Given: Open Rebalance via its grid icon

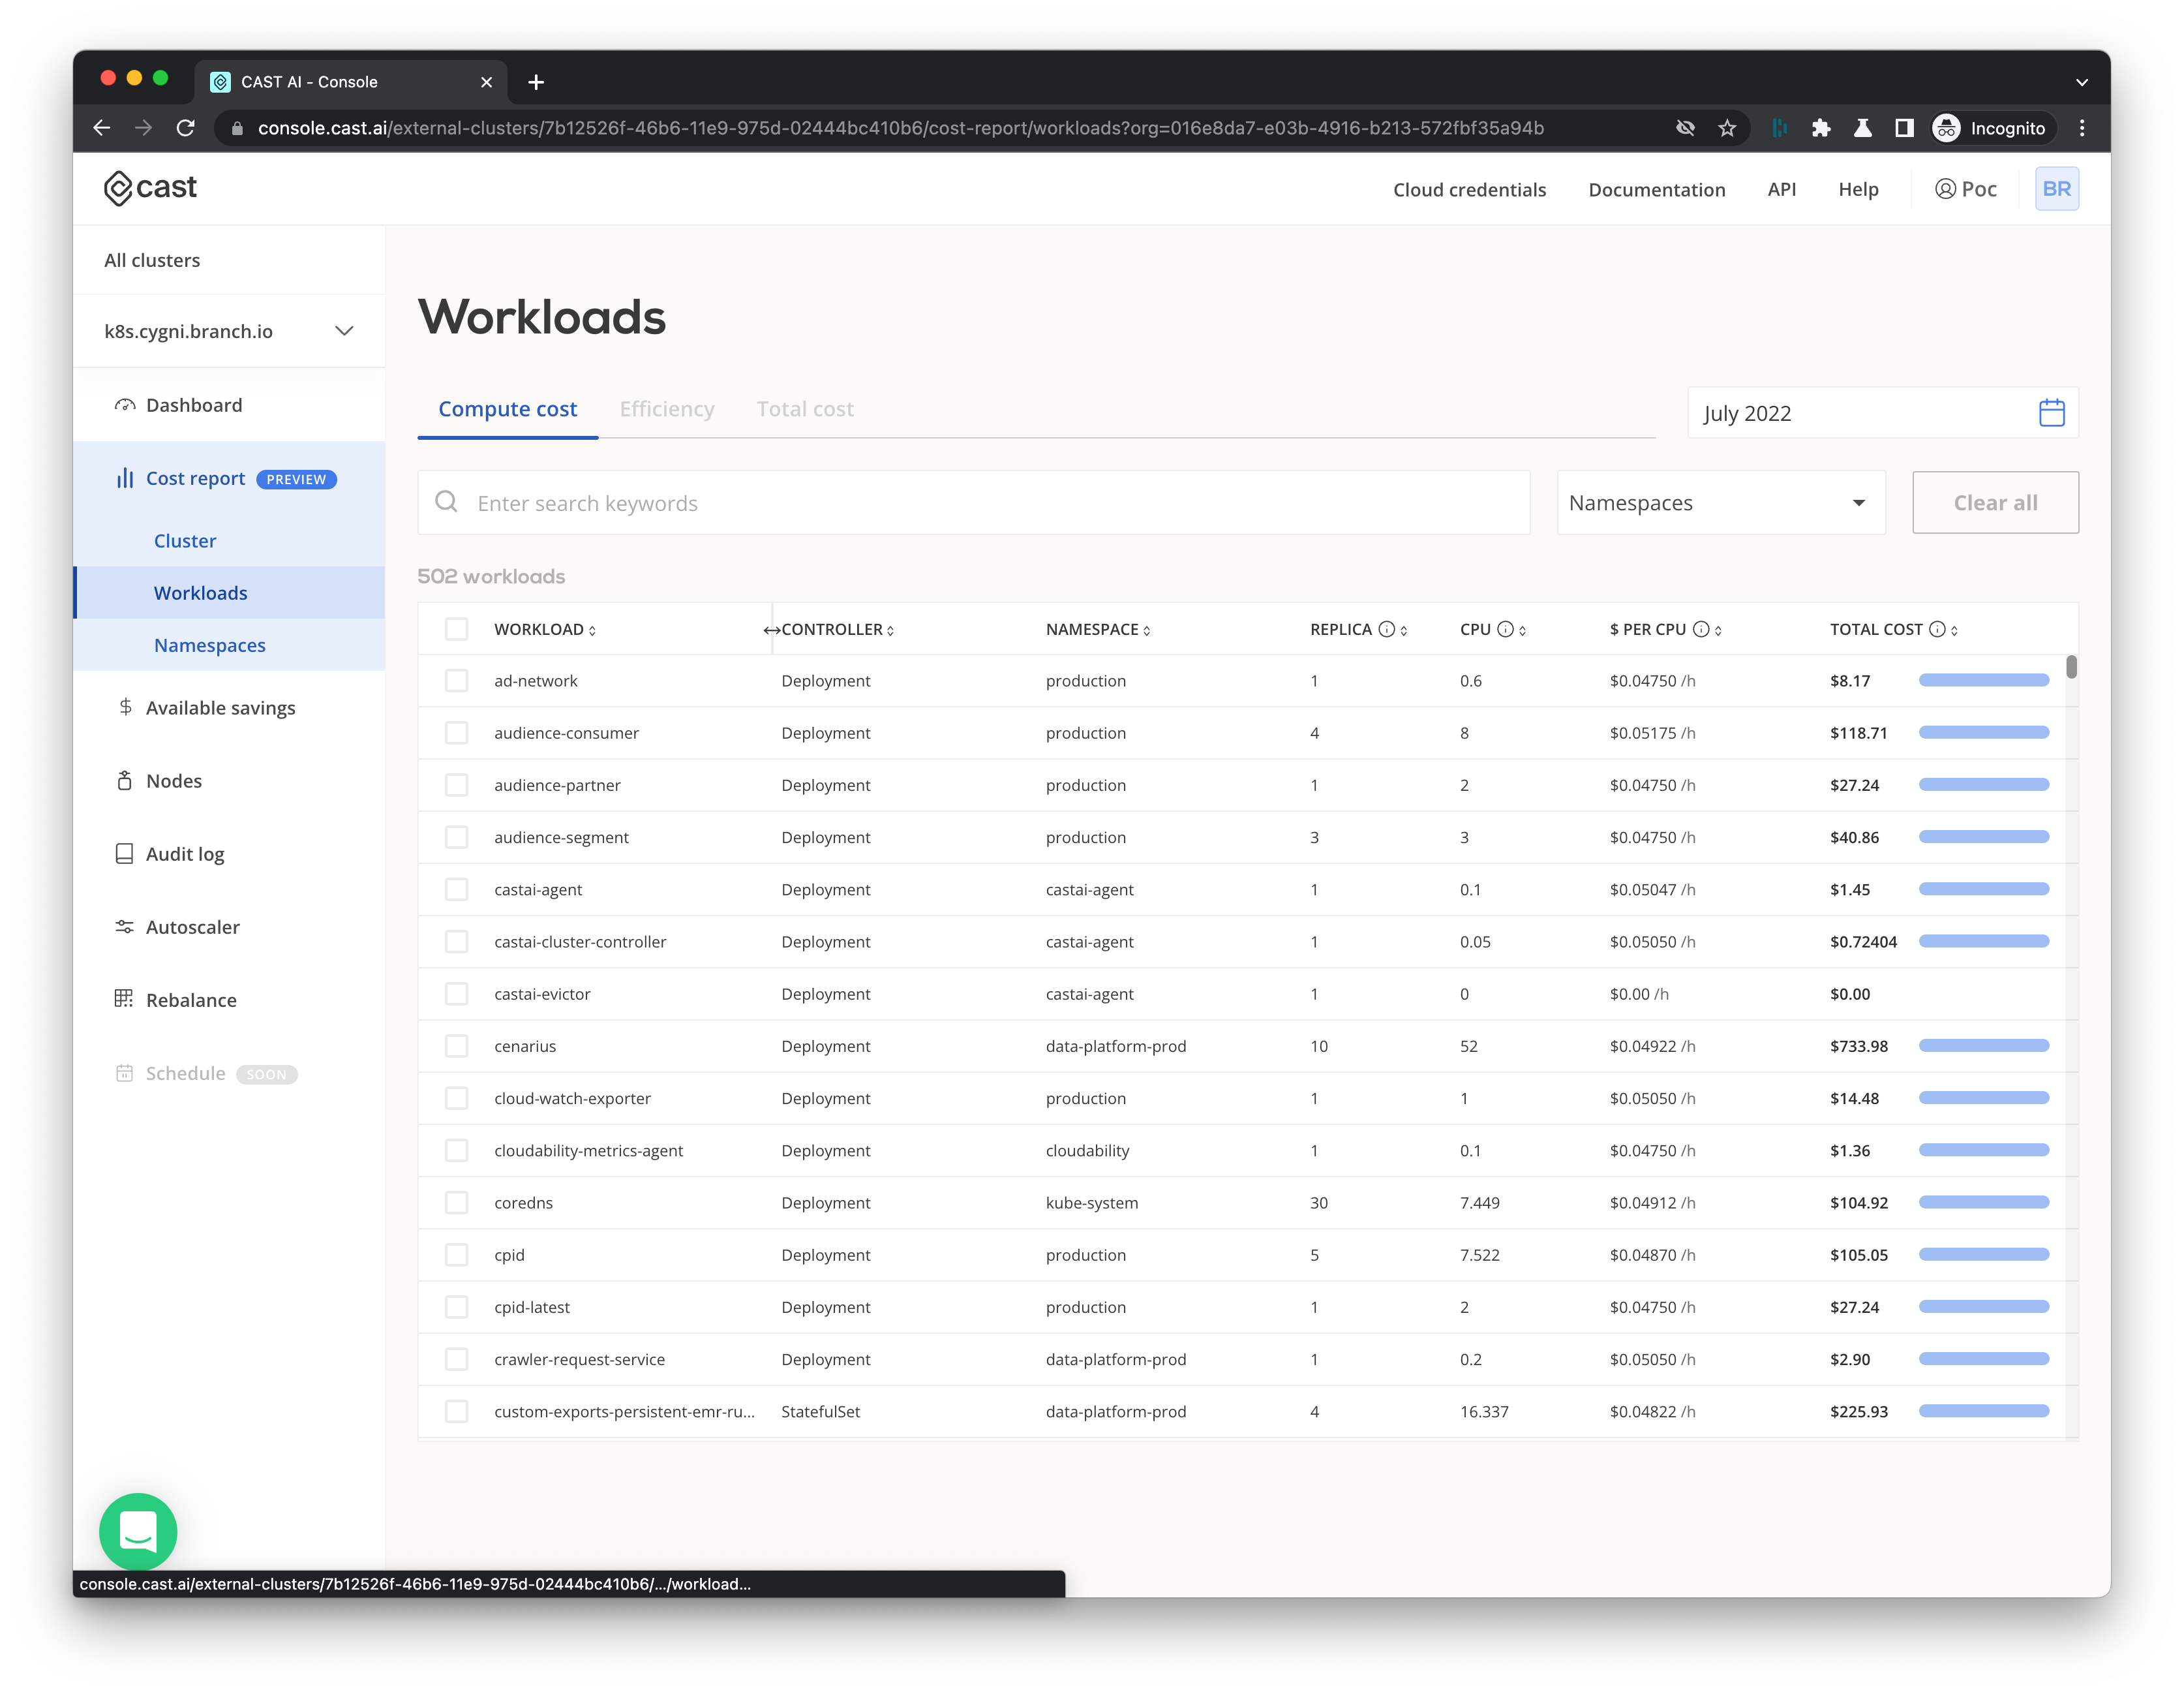Looking at the screenshot, I should [x=124, y=998].
